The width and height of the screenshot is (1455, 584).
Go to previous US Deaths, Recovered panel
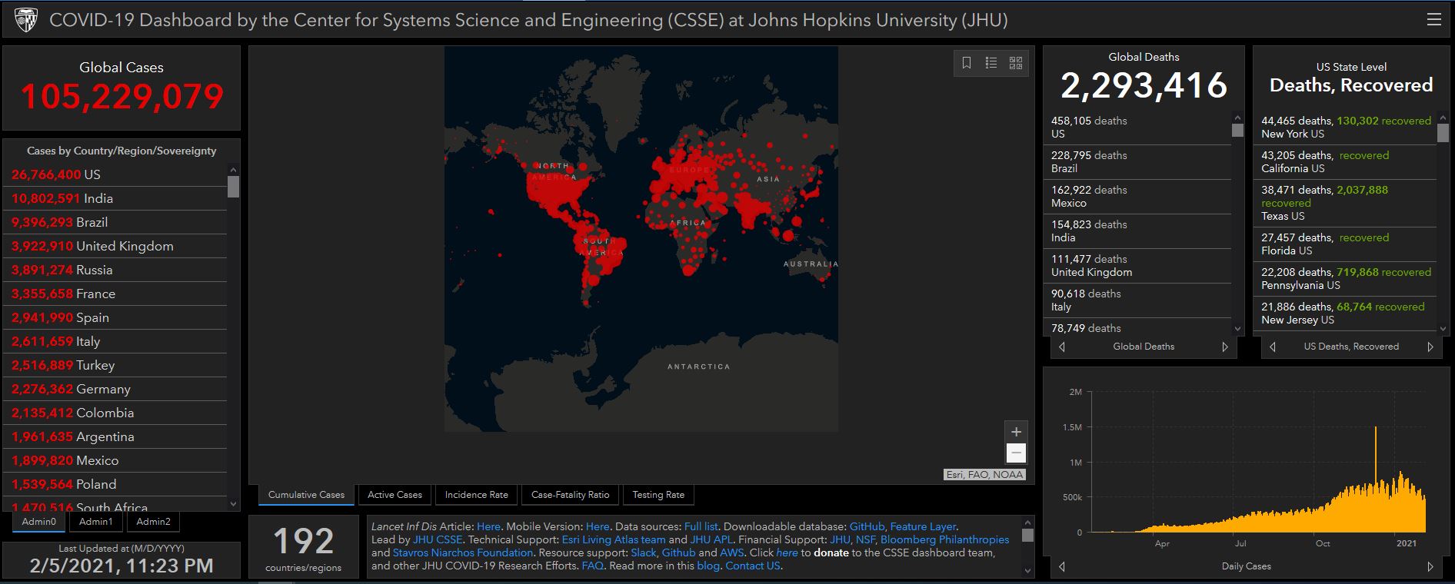1272,347
